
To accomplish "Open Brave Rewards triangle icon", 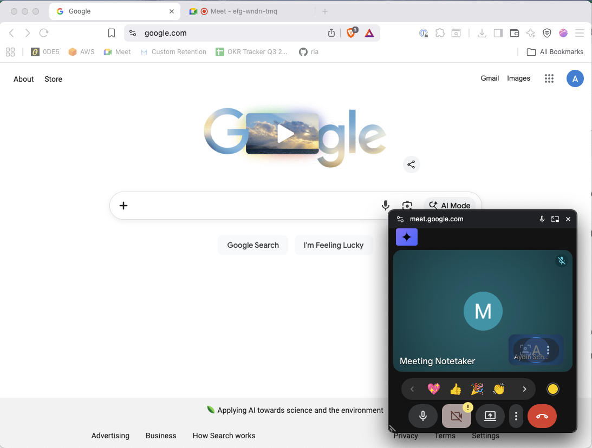I will point(369,33).
